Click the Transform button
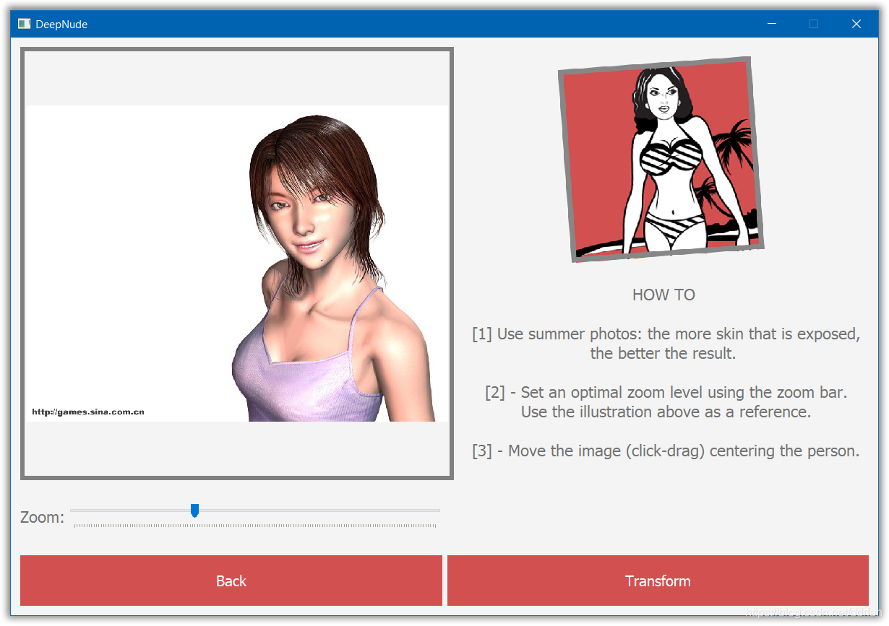The image size is (889, 626). click(x=658, y=581)
